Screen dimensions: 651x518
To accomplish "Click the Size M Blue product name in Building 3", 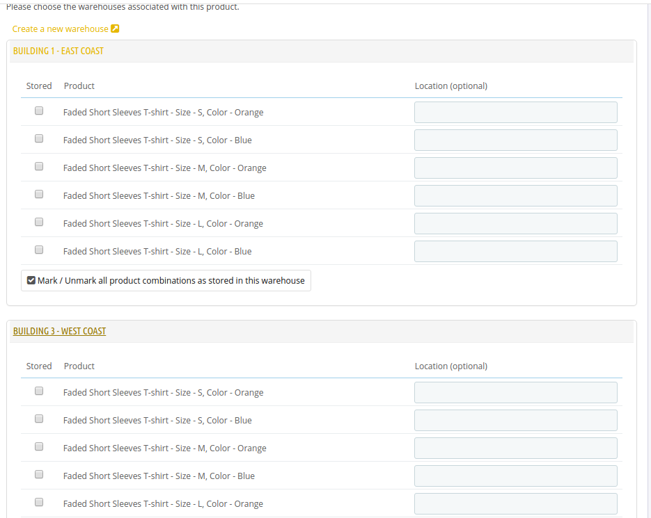I will [159, 476].
